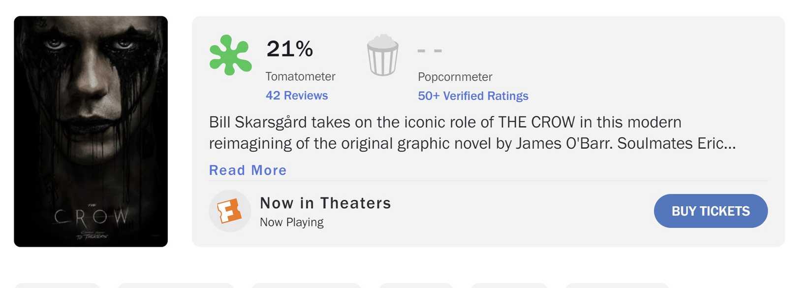Click the 21% Tomatometer score

[289, 49]
